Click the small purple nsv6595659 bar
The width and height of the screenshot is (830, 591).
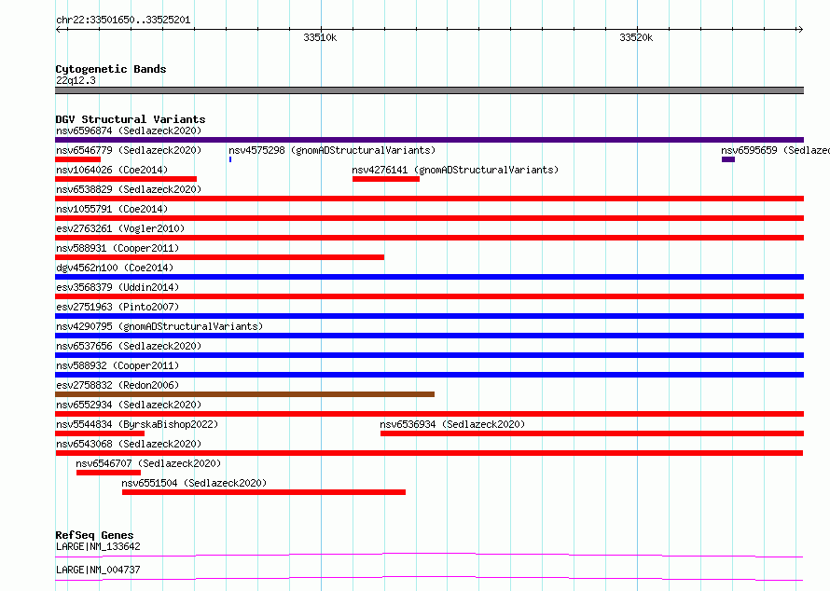727,159
